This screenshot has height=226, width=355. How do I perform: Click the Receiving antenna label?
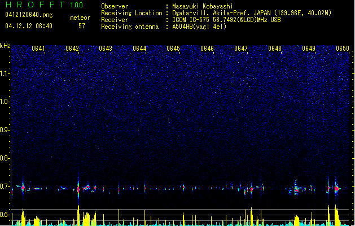coord(130,27)
